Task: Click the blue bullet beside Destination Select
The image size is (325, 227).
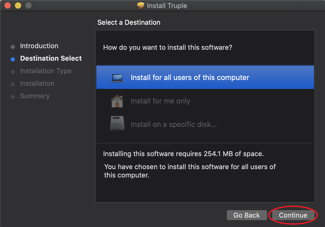Action: pos(13,59)
